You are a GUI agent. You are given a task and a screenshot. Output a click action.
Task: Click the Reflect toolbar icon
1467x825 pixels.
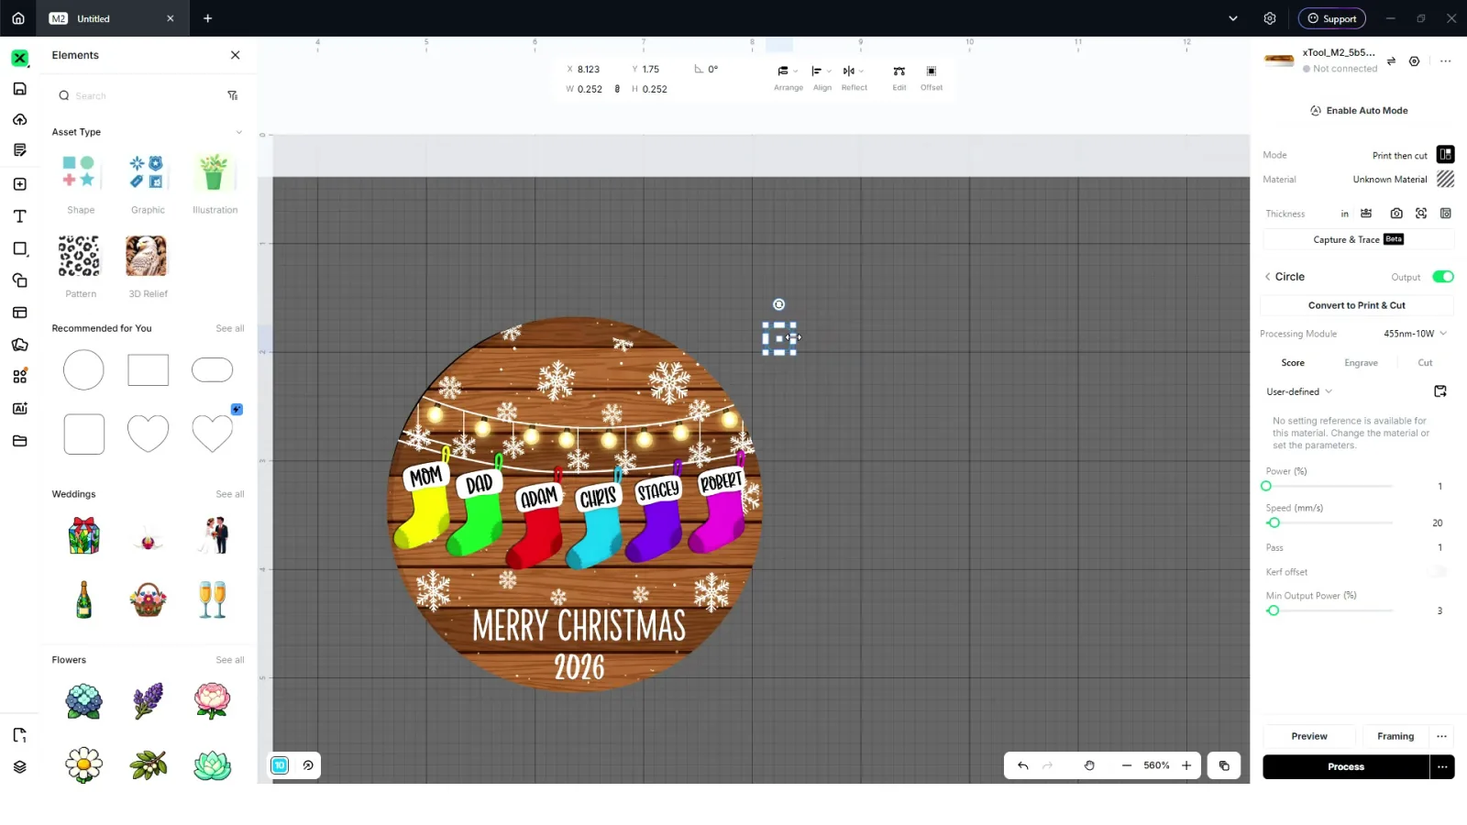(x=854, y=78)
